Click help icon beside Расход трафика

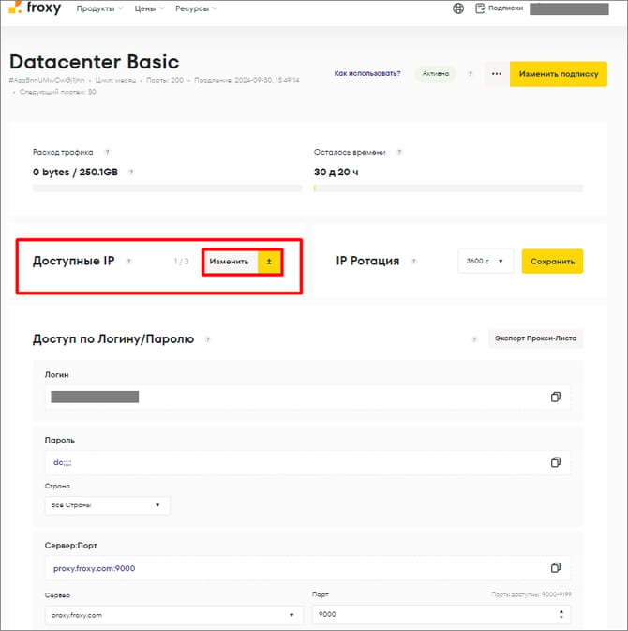[107, 152]
